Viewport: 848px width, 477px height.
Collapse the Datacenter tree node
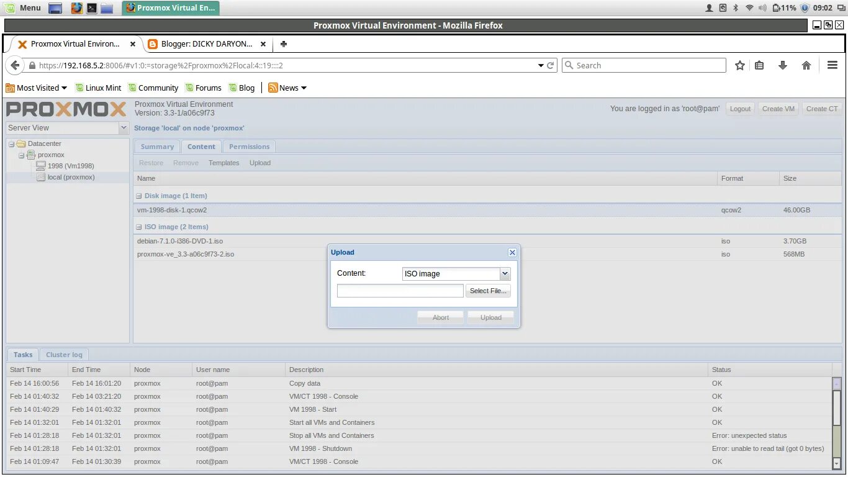11,144
